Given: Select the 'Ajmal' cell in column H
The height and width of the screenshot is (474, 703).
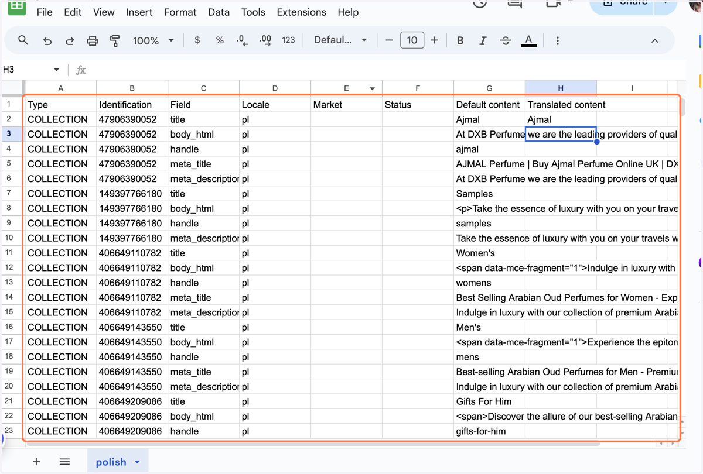Looking at the screenshot, I should (x=561, y=119).
